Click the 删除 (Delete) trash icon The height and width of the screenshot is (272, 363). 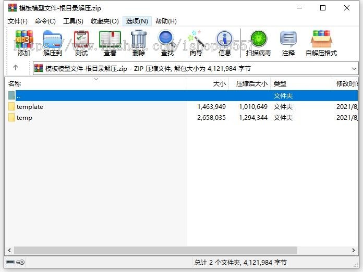139,43
